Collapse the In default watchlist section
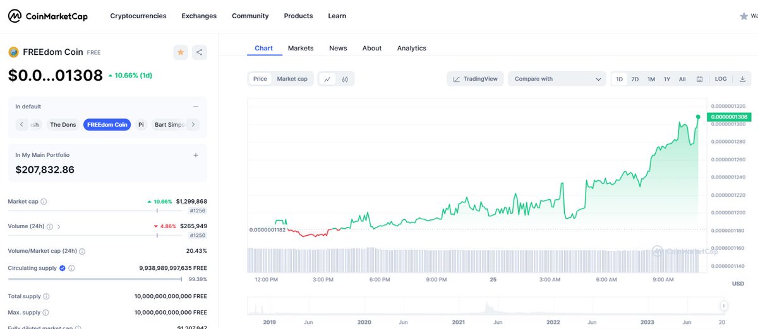Image resolution: width=758 pixels, height=329 pixels. [x=196, y=107]
